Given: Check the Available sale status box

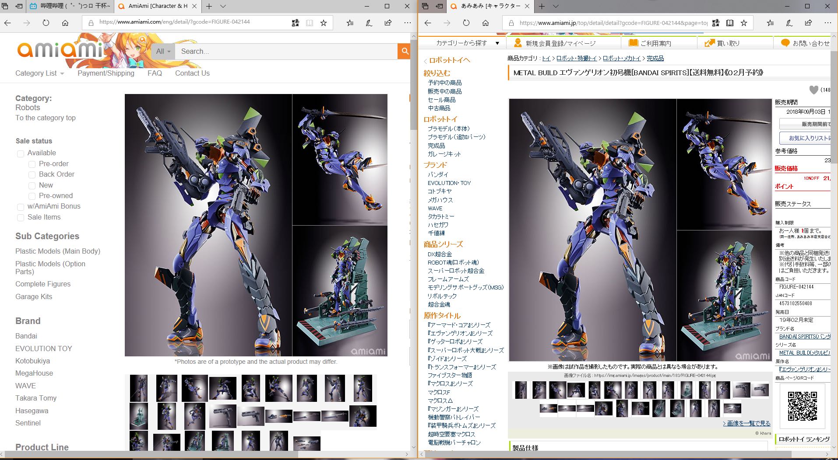Looking at the screenshot, I should tap(21, 153).
